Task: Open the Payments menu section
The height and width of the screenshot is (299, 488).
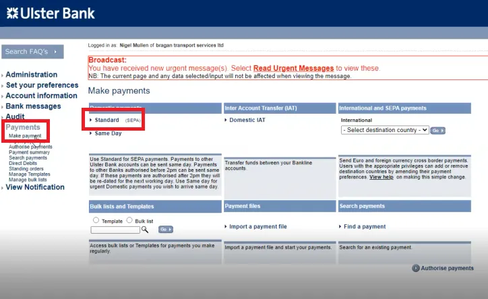Action: tap(23, 127)
